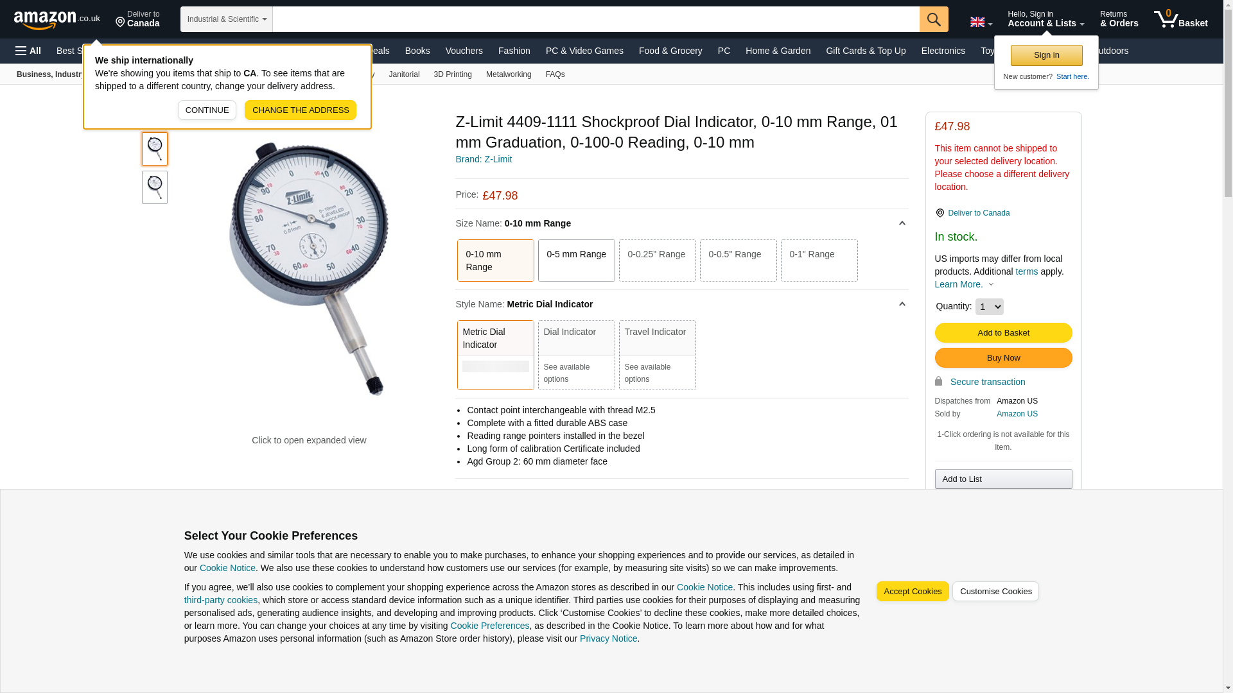Viewport: 1233px width, 693px height.
Task: Click the Deliver to Canada location icon
Action: tap(120, 23)
